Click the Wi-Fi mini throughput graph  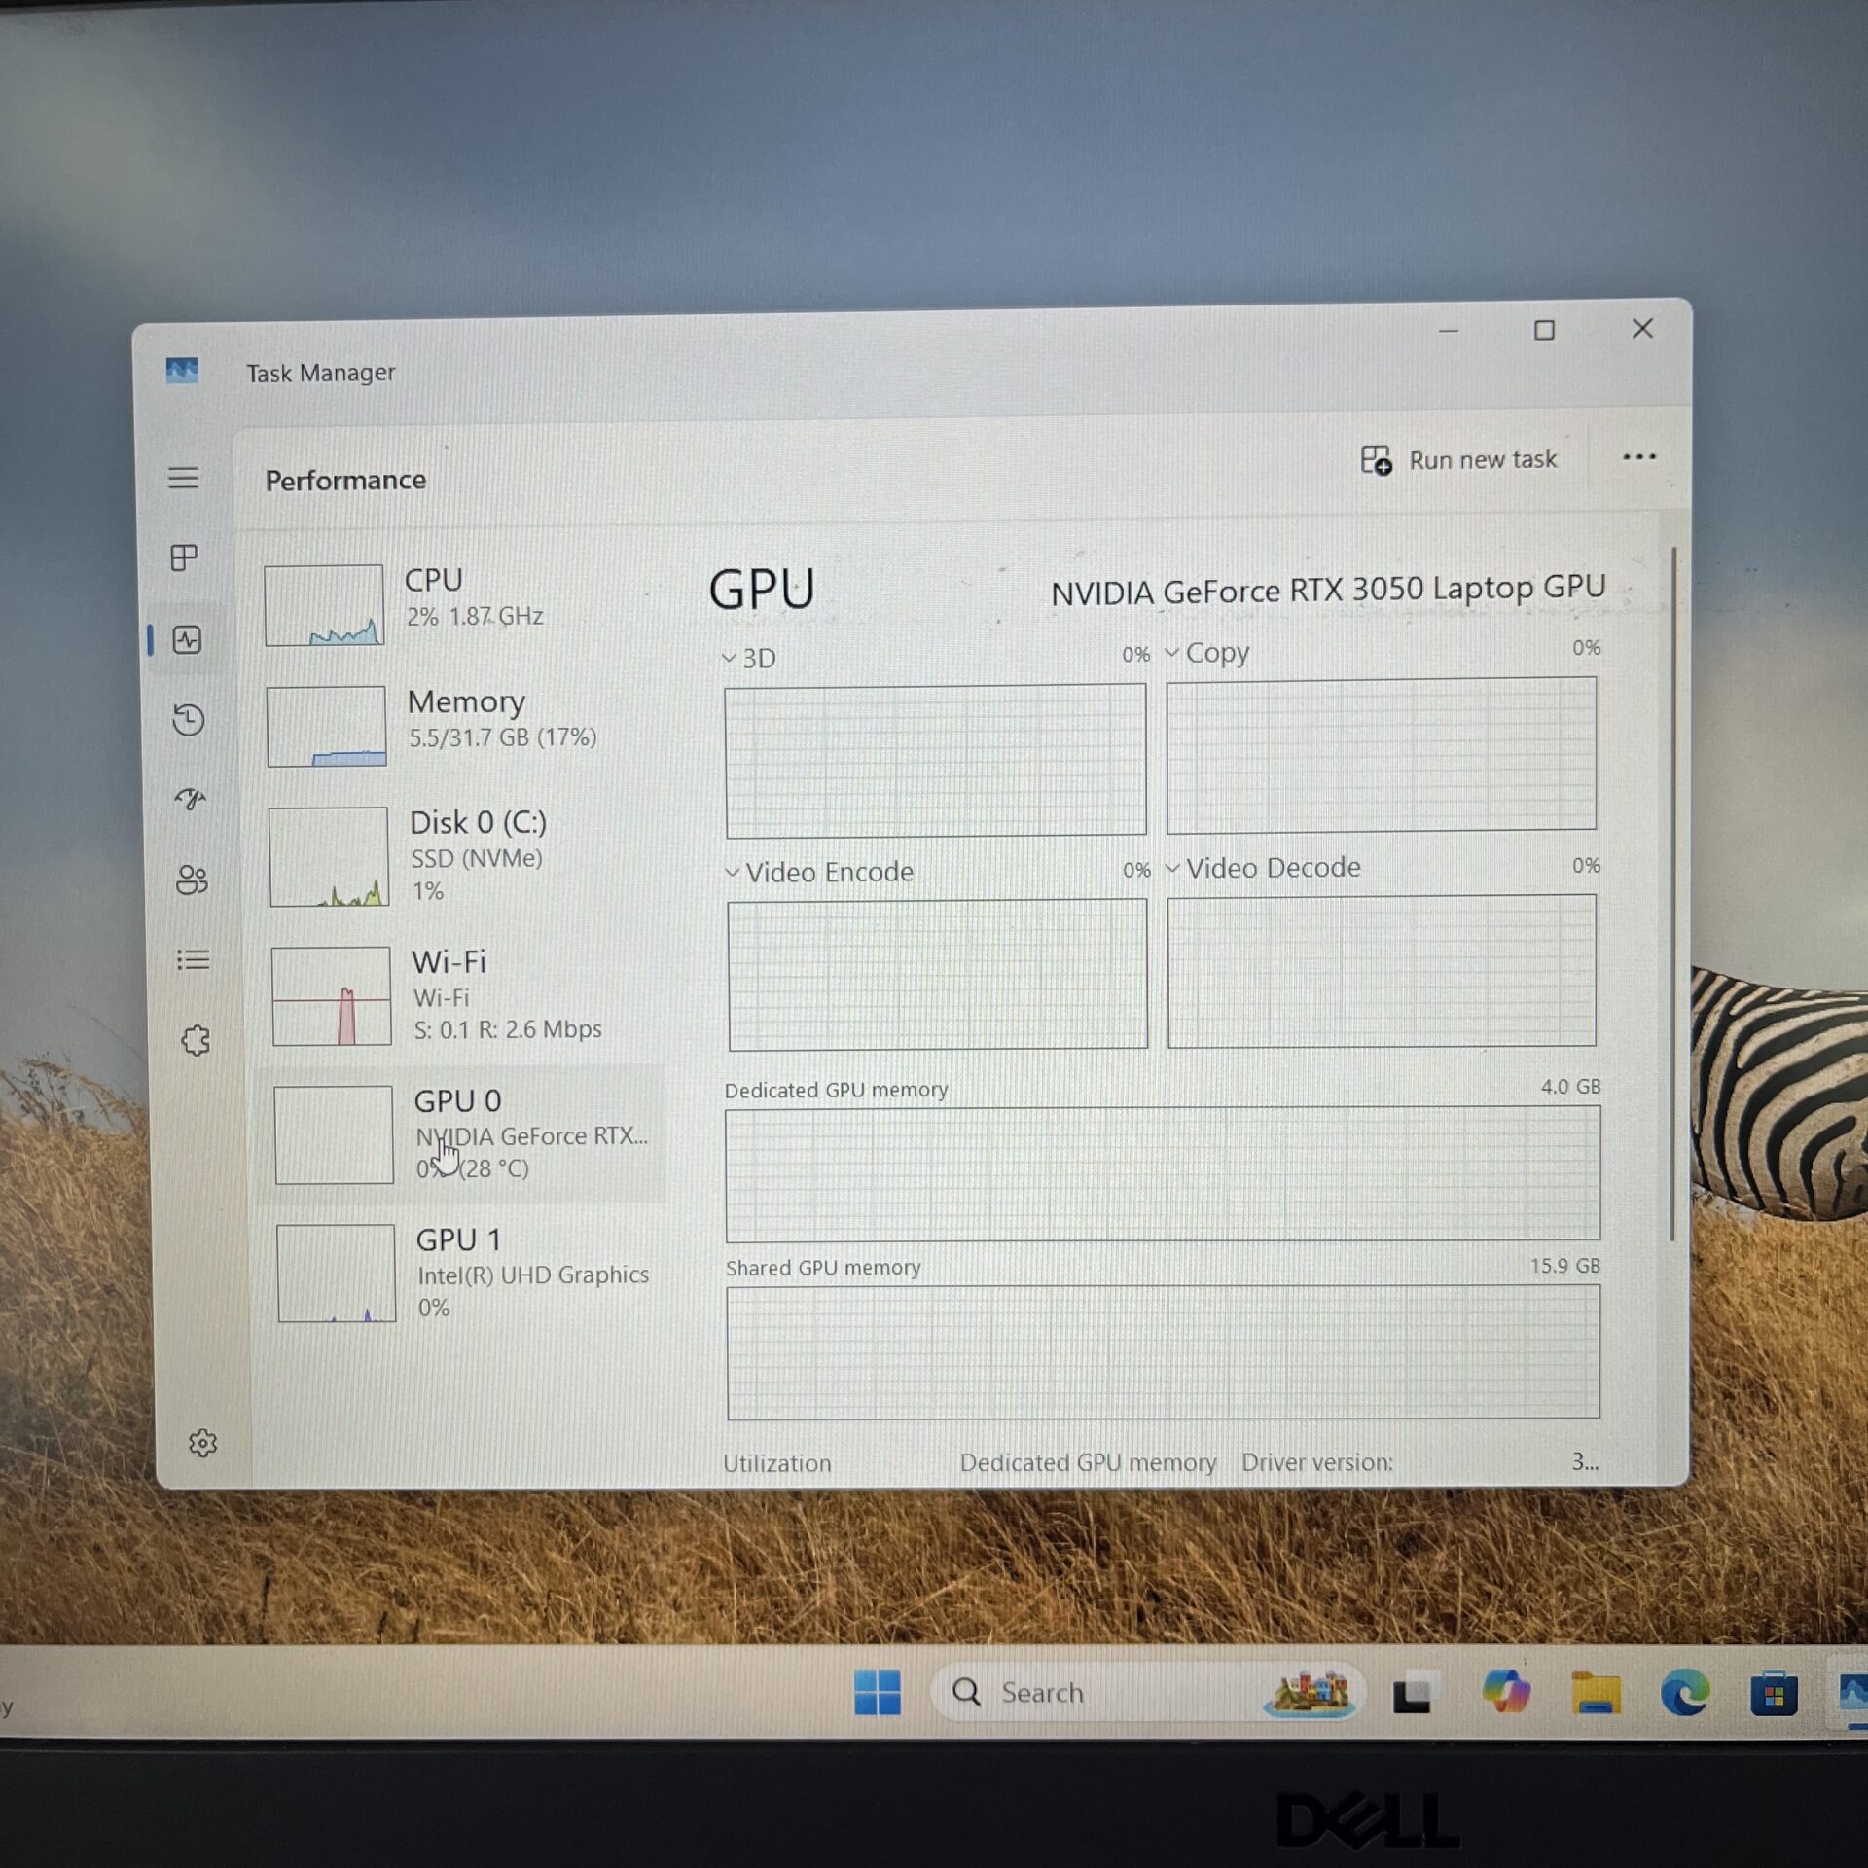tap(332, 995)
